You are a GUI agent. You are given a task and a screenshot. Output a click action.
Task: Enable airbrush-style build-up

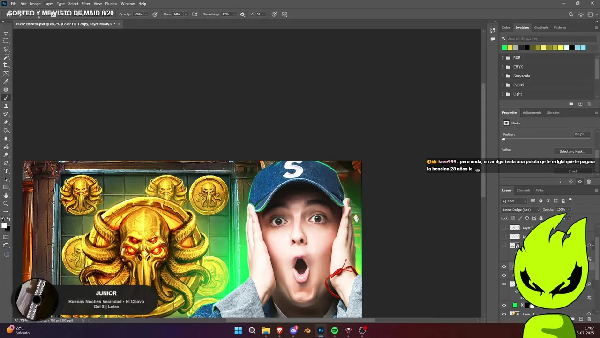coord(195,15)
